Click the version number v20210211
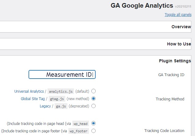 point(183,6)
